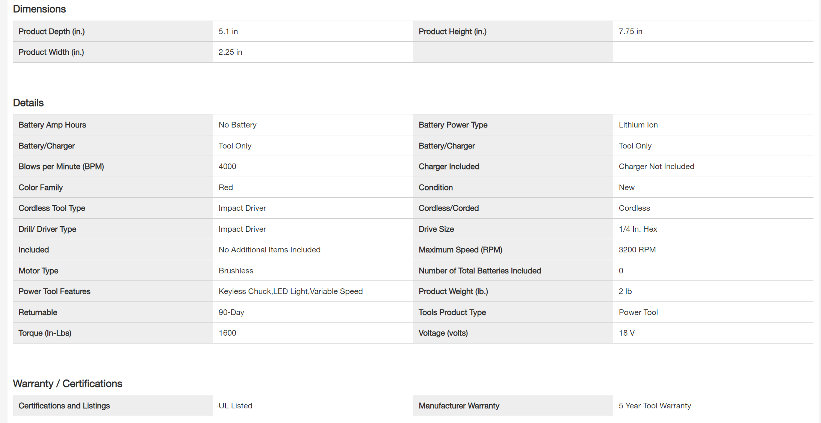
Task: Click the Warranty / Certifications heading
Action: click(x=68, y=384)
